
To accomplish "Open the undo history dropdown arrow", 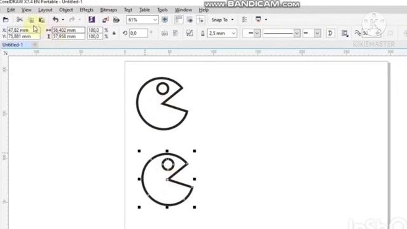I will click(x=63, y=20).
